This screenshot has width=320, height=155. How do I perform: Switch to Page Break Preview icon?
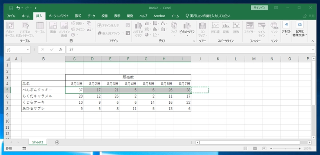tap(264, 149)
